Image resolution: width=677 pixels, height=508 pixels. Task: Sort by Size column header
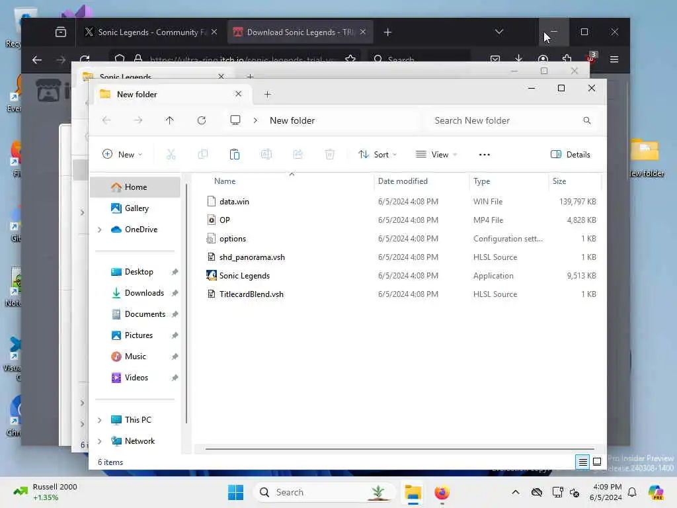(x=575, y=181)
